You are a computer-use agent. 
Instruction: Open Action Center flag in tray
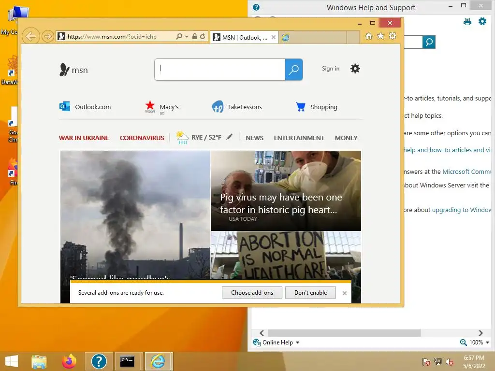(x=426, y=362)
